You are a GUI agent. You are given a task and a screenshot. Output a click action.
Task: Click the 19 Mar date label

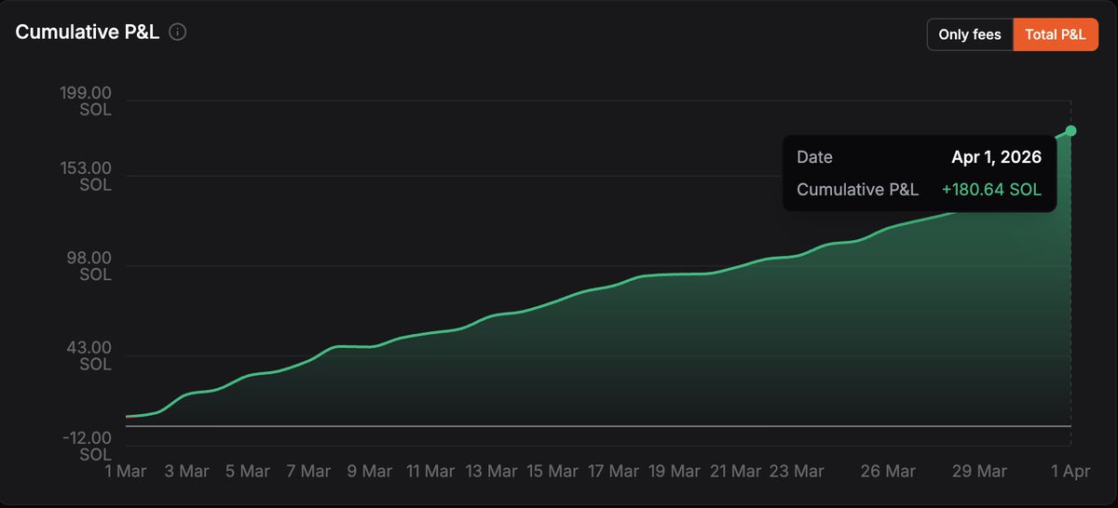pyautogui.click(x=675, y=472)
